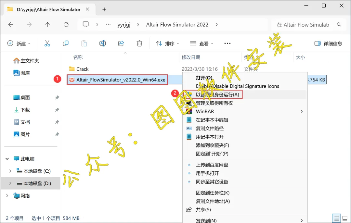Open 桌面 desktop quick access

22,97
